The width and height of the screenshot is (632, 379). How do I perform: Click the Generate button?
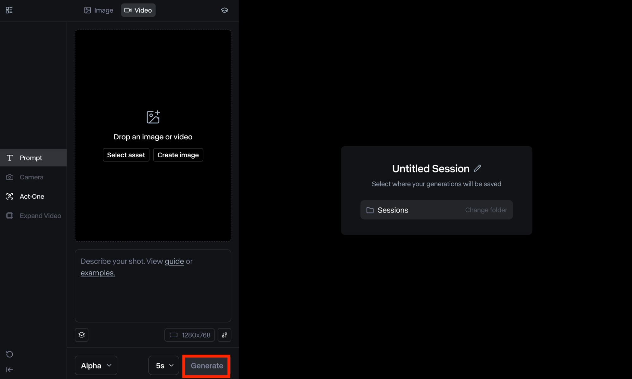point(207,365)
